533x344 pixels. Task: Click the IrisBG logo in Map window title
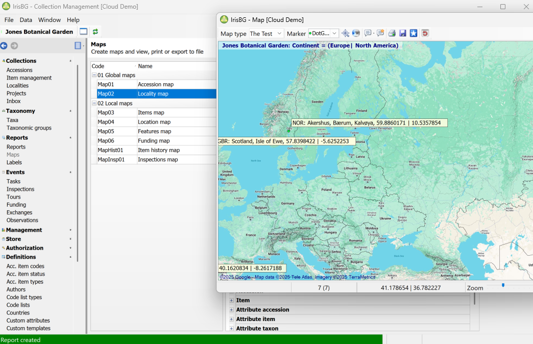click(x=224, y=20)
